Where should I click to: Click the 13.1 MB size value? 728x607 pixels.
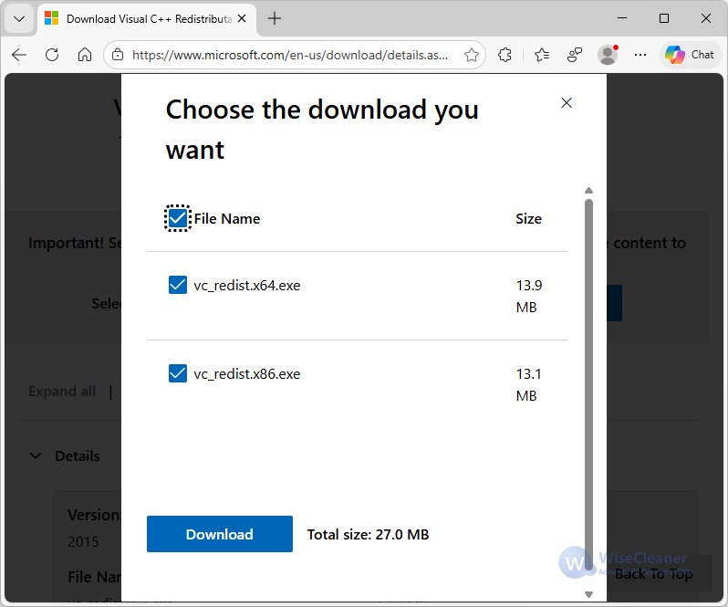point(529,384)
